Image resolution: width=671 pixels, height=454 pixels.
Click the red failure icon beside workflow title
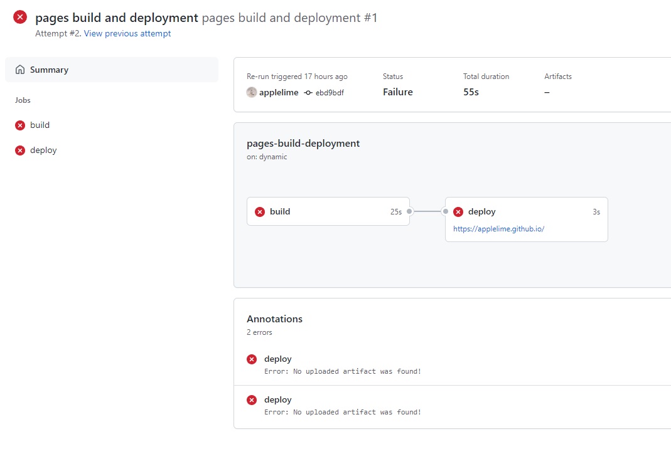tap(19, 17)
